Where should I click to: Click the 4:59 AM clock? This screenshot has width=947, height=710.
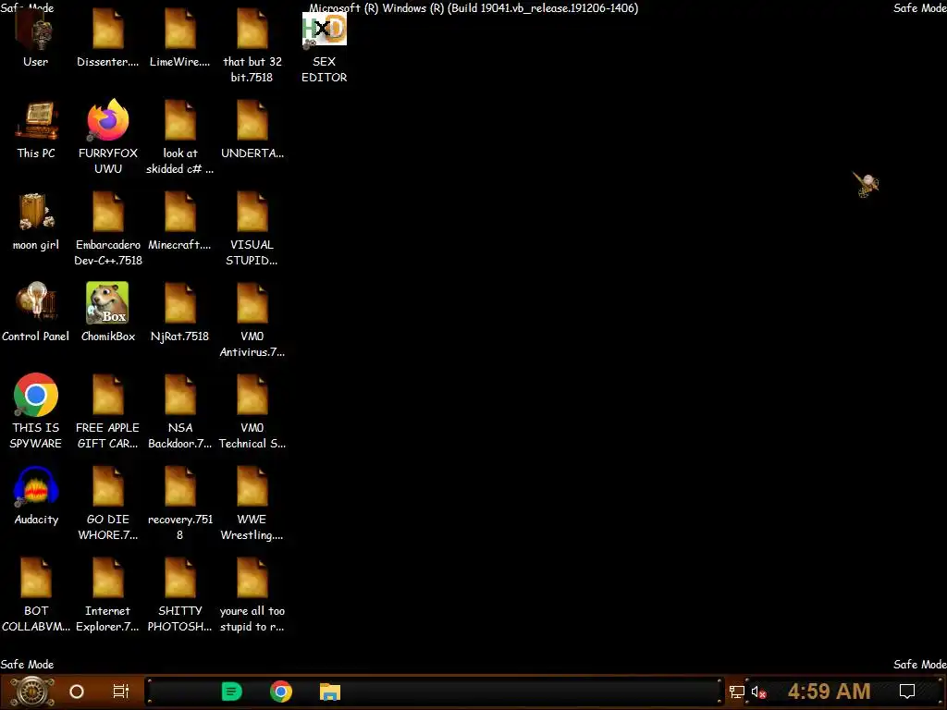tap(830, 692)
